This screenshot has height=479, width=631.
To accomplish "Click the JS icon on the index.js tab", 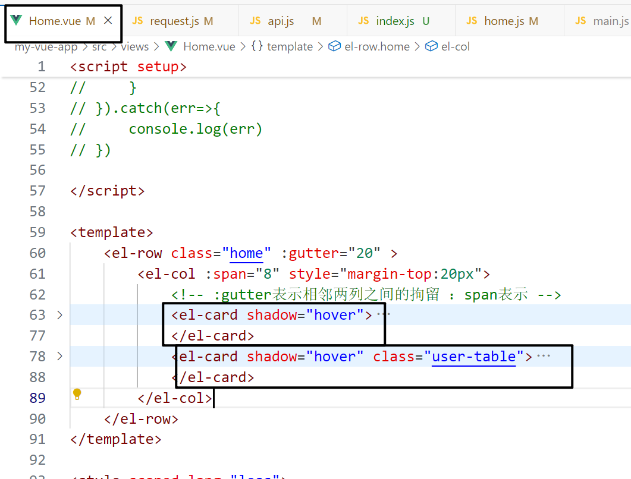I will (363, 21).
